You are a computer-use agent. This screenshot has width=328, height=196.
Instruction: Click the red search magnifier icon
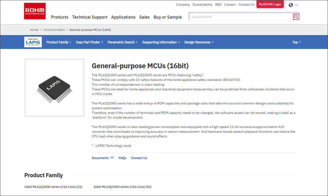(296, 17)
